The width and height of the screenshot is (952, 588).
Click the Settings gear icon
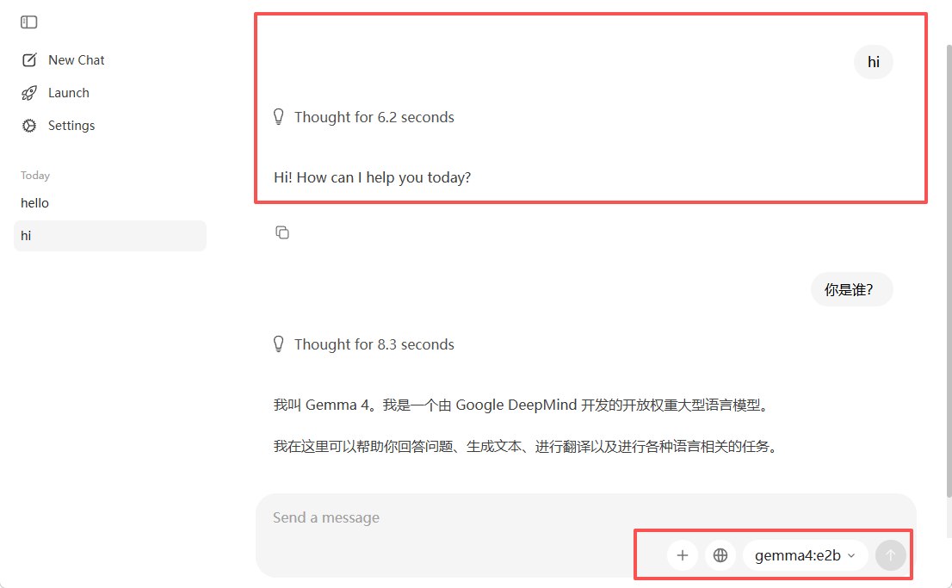pos(29,126)
